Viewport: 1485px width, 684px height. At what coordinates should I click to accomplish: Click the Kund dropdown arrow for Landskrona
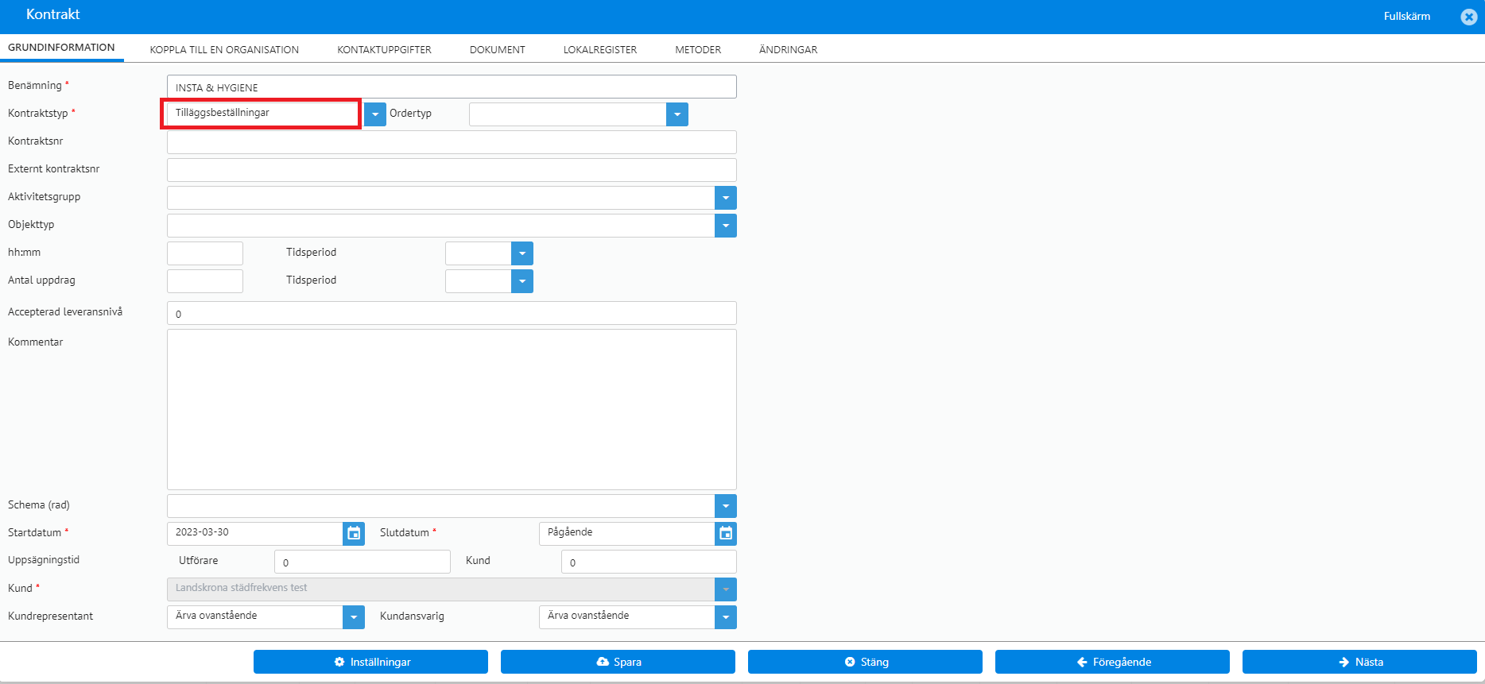tap(726, 589)
